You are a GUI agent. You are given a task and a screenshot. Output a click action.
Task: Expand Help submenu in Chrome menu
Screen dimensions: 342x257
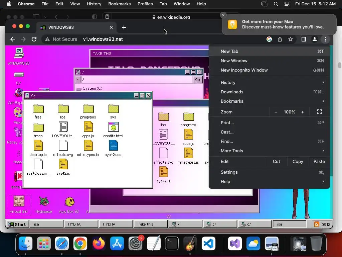point(269,182)
